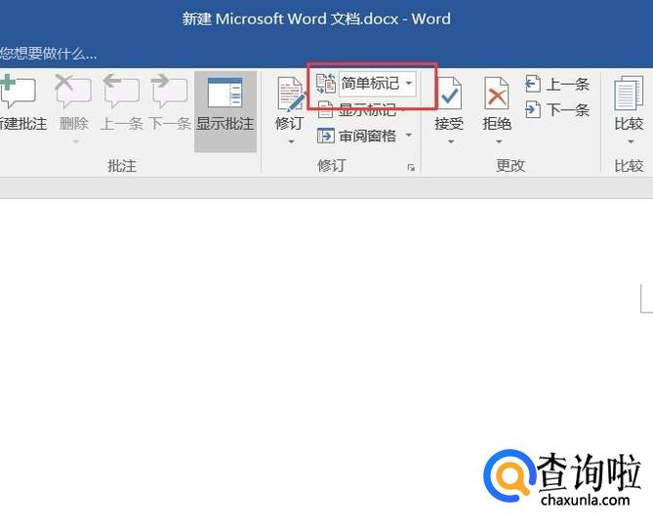
Task: Expand the Reject (拒绝) dropdown arrow
Action: (497, 142)
